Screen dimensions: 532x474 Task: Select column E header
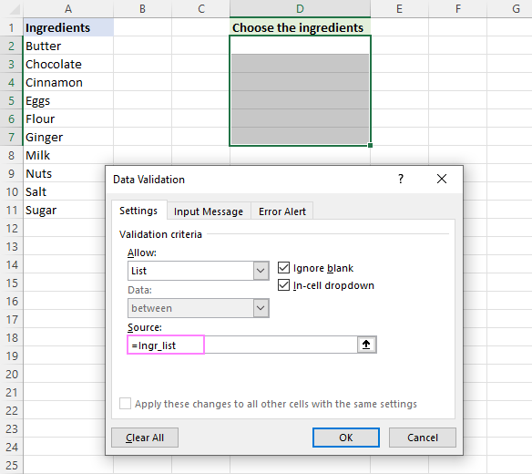pyautogui.click(x=399, y=8)
